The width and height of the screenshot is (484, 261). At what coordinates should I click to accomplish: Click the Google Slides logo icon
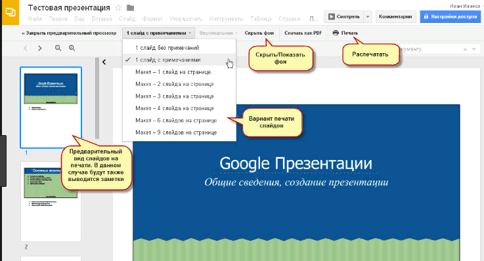pos(11,12)
